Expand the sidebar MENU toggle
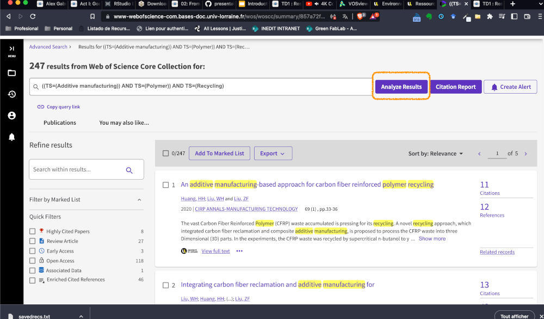 click(11, 51)
